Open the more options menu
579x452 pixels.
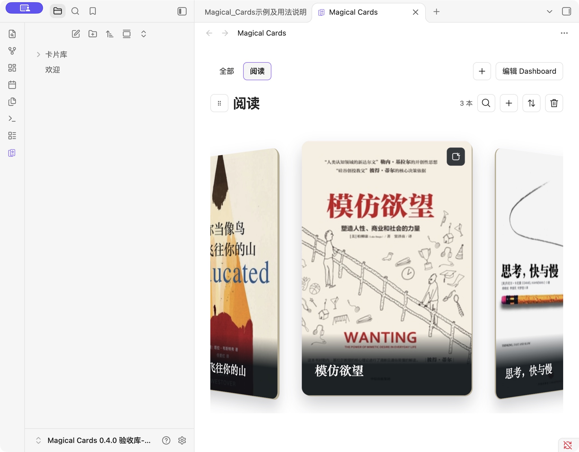[x=564, y=33]
